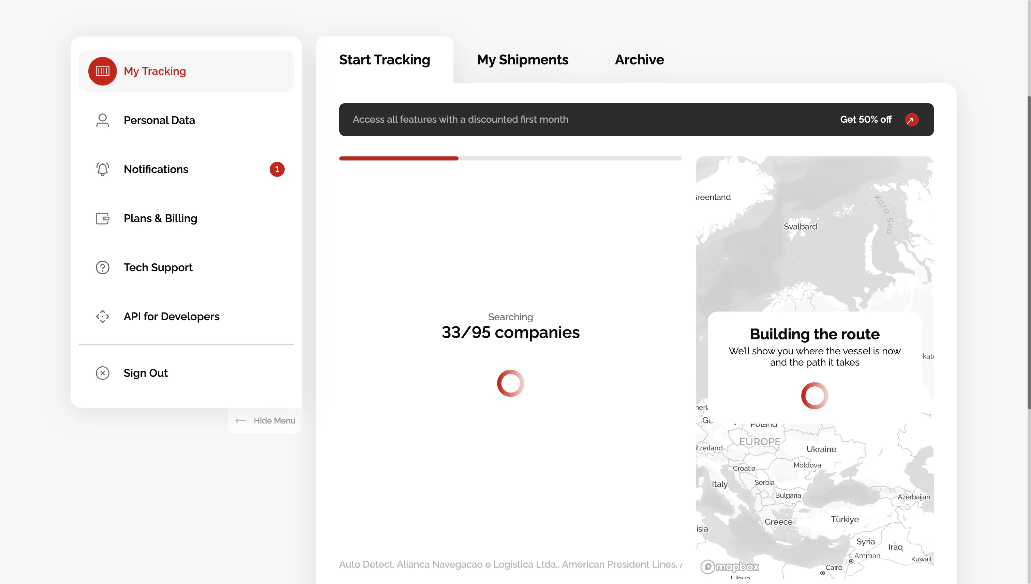Click the Iraq label on the map
Viewport: 1031px width, 584px height.
[x=895, y=547]
